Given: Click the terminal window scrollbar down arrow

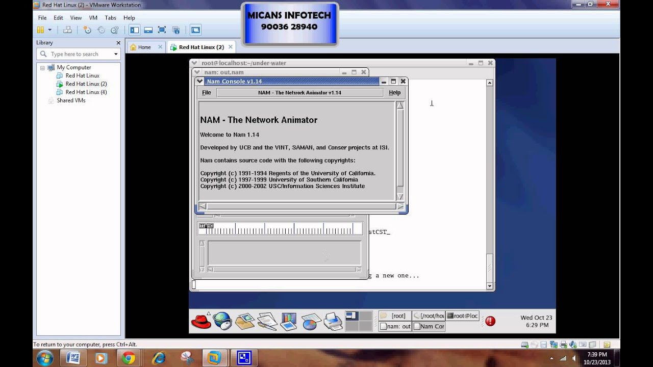Looking at the screenshot, I should click(490, 286).
